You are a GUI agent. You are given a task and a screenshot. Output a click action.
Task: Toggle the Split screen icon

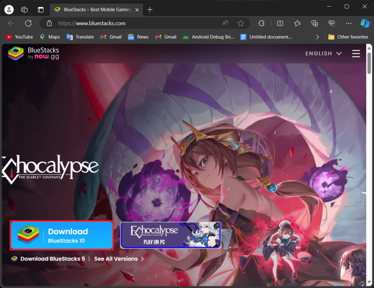tap(280, 23)
